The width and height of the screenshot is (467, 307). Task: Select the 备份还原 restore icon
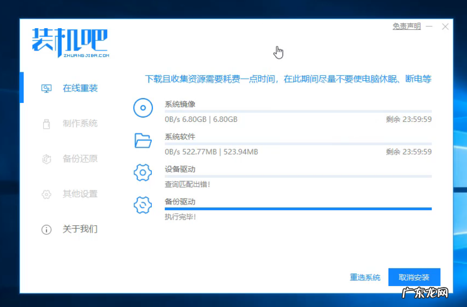[46, 159]
